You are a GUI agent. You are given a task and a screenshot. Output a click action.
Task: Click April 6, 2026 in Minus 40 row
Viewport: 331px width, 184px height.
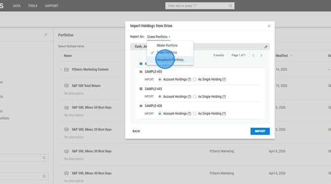tap(277, 173)
